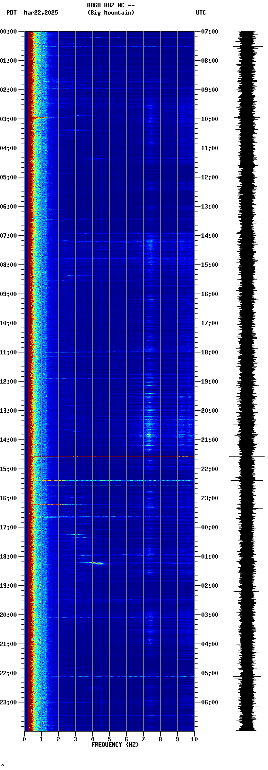268x770 pixels.
Task: Click the 'UTC' timezone label
Action: pos(201,13)
